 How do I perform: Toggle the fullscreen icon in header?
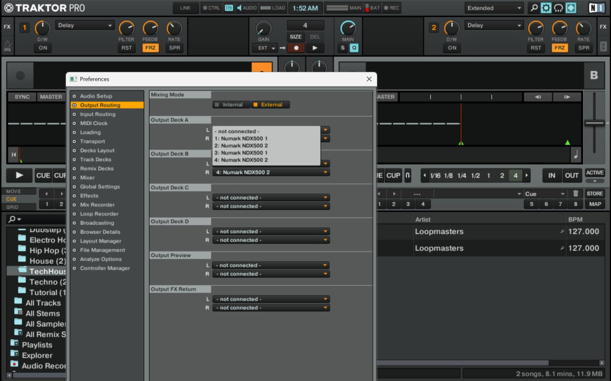pos(571,8)
